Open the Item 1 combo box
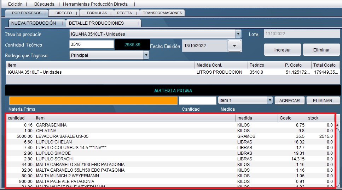 tap(270, 100)
